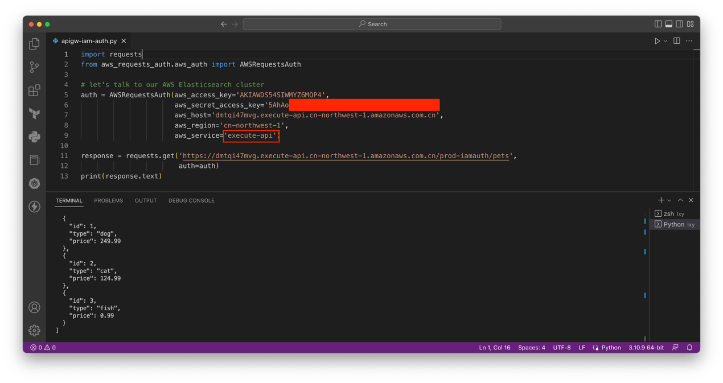The height and width of the screenshot is (383, 723).
Task: Change indentation via Spaces: 4
Action: 531,348
